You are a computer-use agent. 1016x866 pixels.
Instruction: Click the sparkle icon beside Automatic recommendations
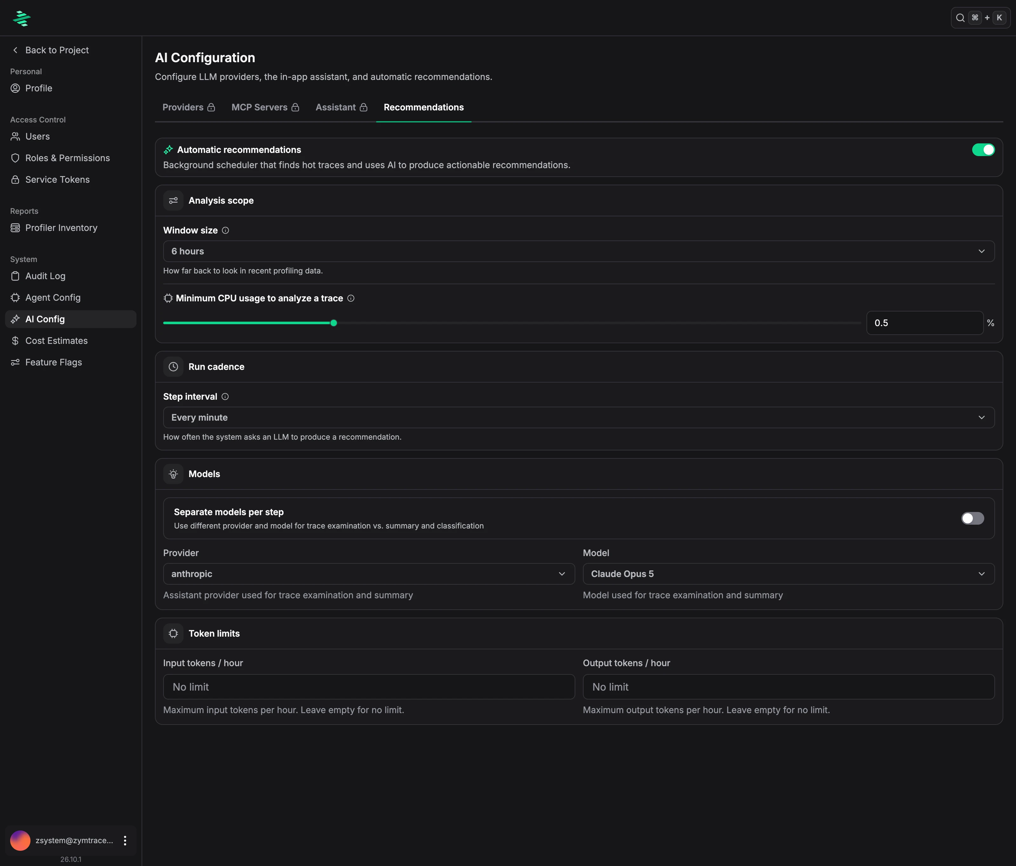(x=168, y=150)
